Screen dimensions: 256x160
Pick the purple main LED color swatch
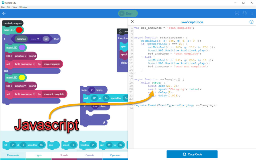point(22,48)
